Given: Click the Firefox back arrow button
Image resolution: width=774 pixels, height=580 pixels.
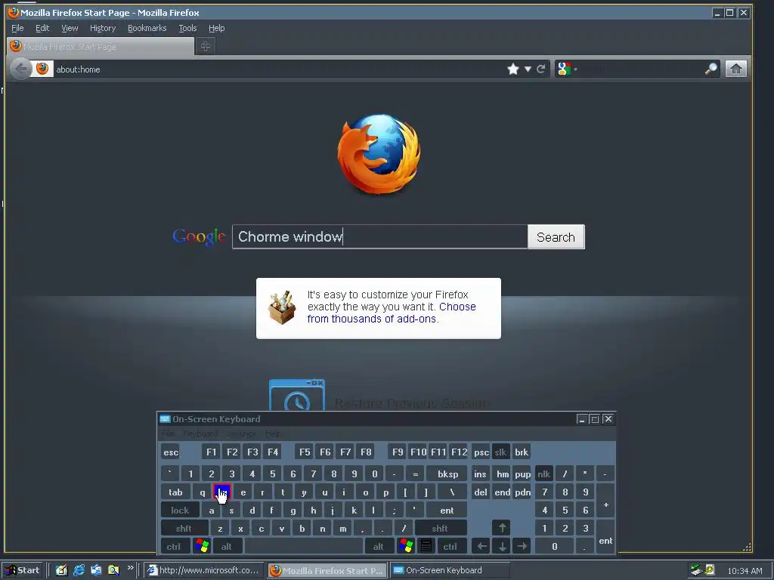Looking at the screenshot, I should [x=20, y=69].
